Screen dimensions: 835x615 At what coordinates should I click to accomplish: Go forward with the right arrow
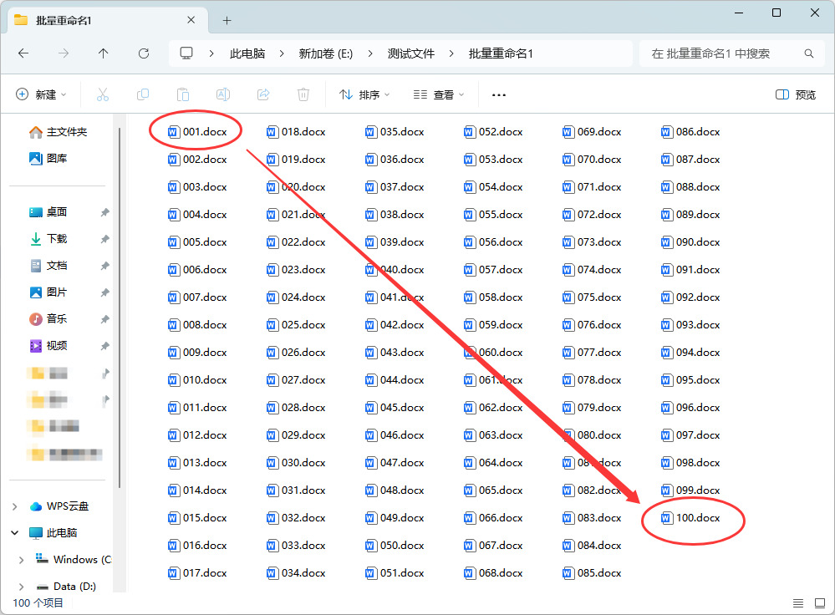(x=64, y=53)
